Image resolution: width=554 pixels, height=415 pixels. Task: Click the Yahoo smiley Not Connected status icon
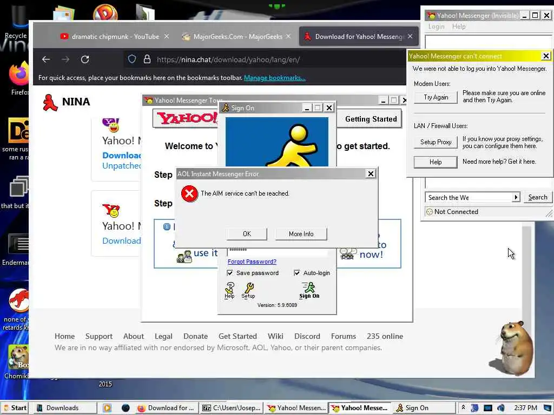click(430, 212)
